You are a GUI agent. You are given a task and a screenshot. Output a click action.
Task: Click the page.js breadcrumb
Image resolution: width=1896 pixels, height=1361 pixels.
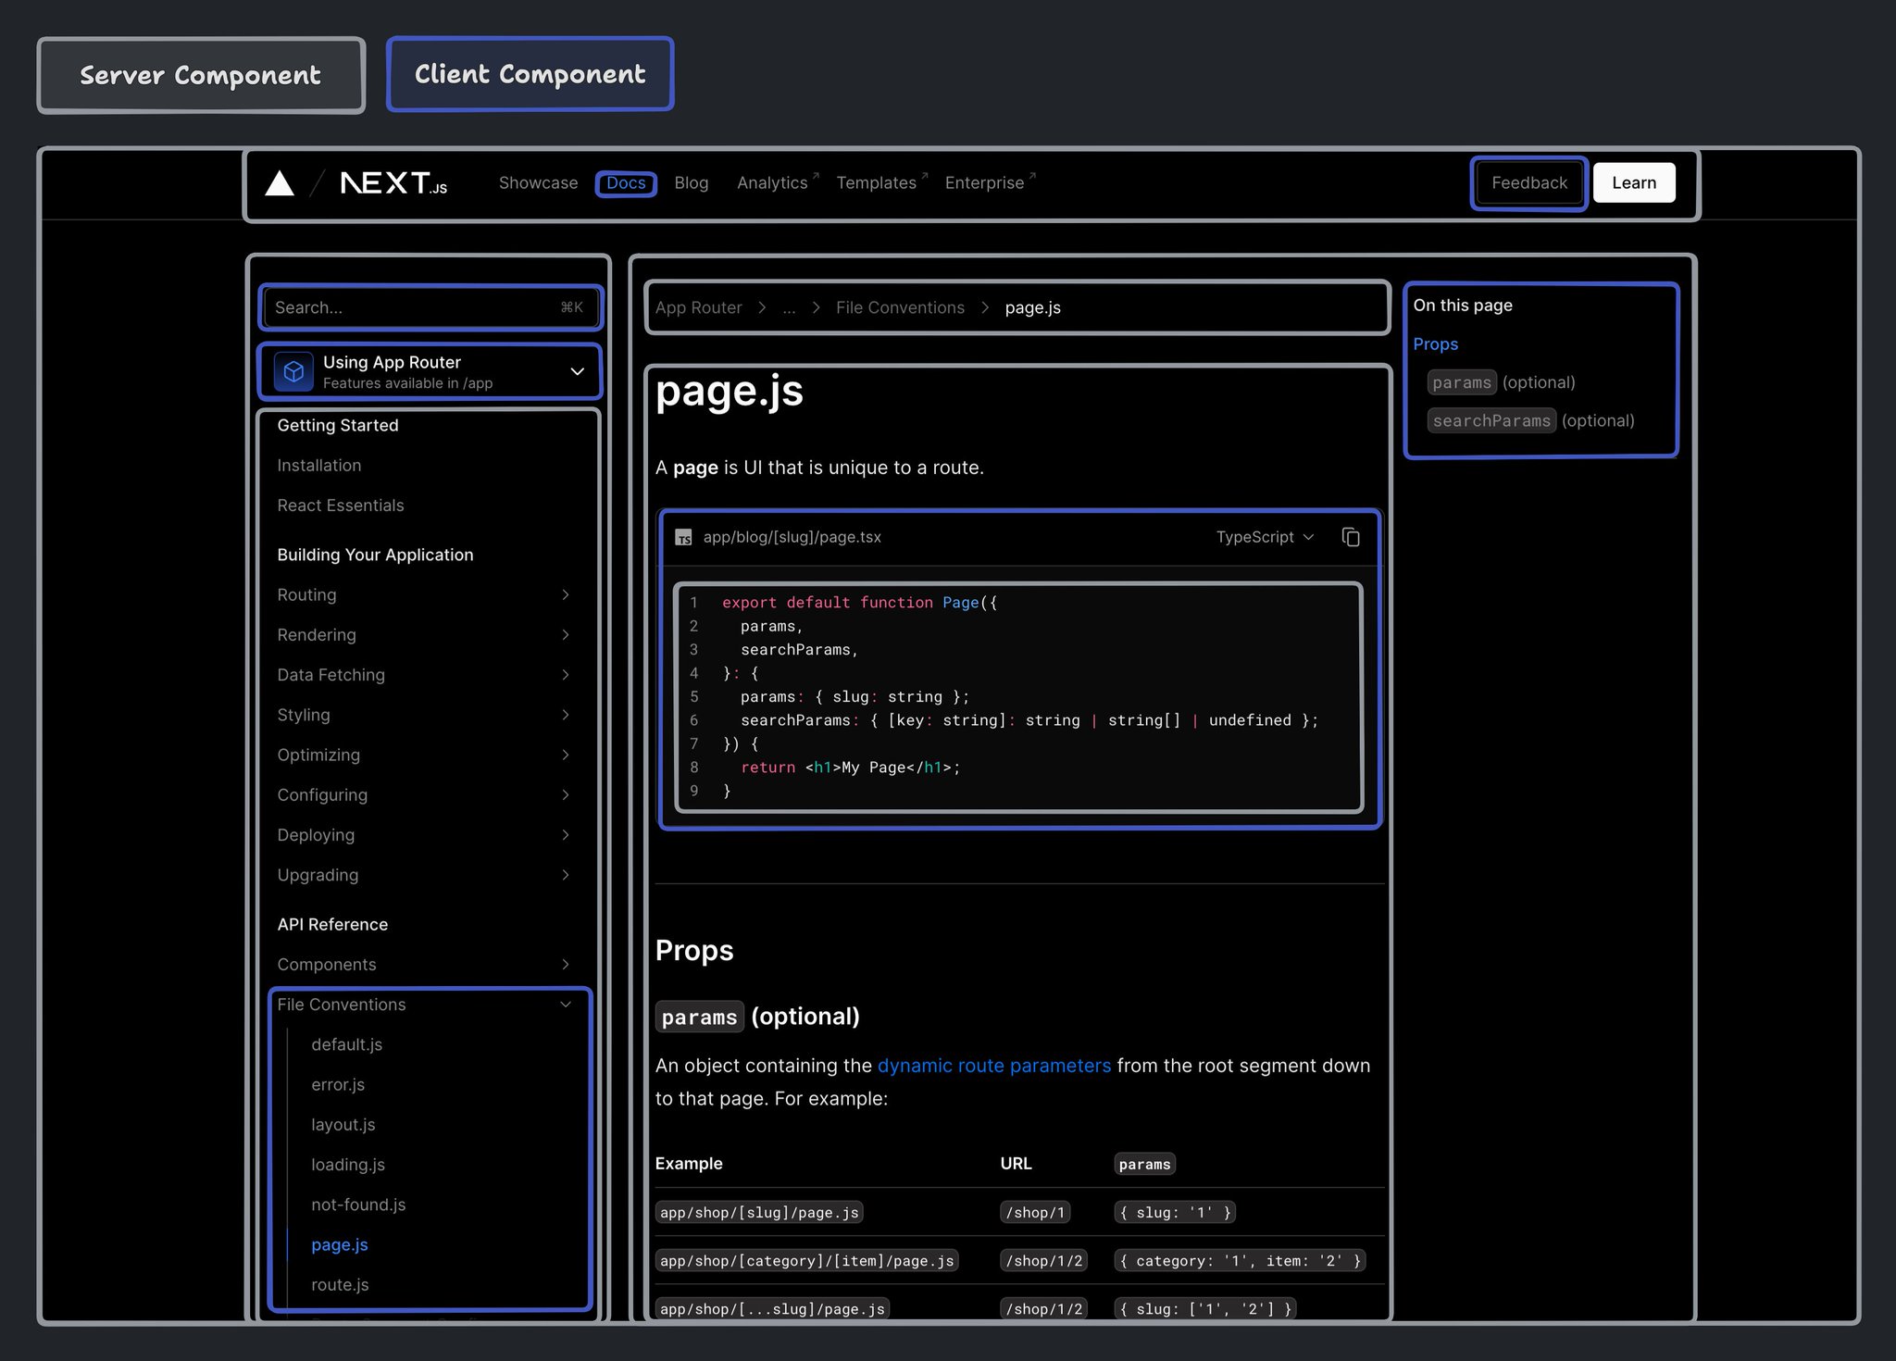tap(1033, 307)
